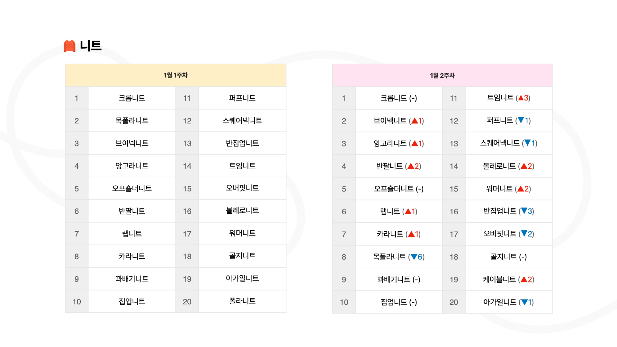Click 크롭니트 in the 1주차 table
The image size is (617, 347).
tap(132, 98)
